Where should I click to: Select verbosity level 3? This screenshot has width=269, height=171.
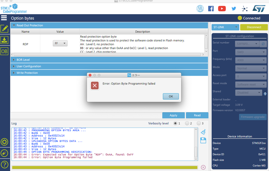(199, 123)
